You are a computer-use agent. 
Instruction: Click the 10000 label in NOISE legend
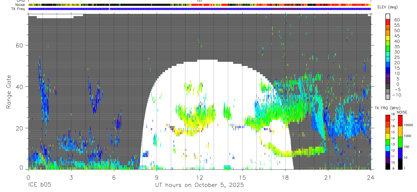point(409,125)
